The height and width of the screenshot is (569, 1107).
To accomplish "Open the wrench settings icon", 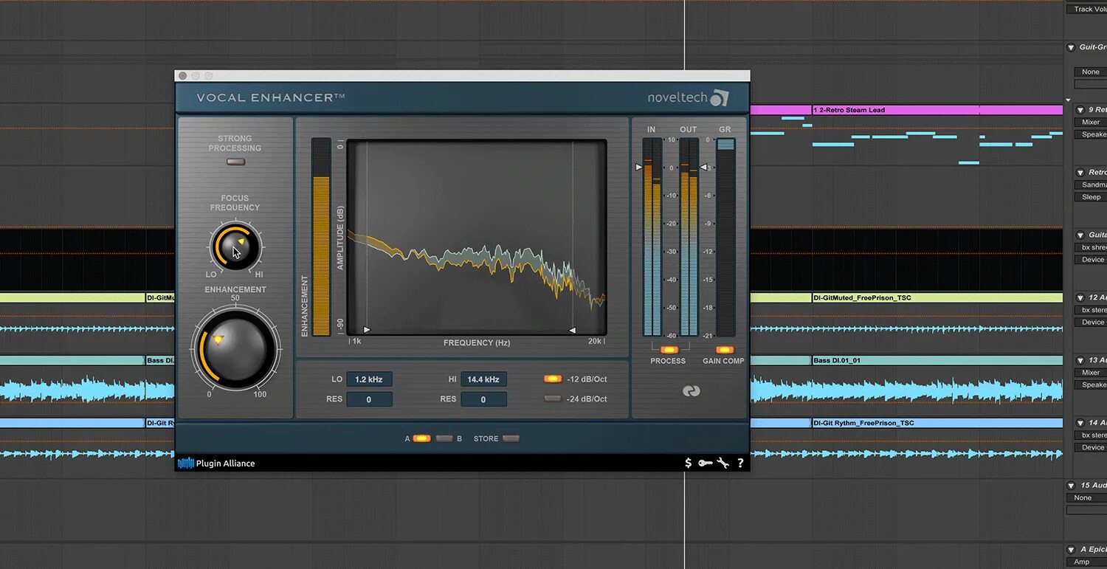I will click(x=723, y=463).
